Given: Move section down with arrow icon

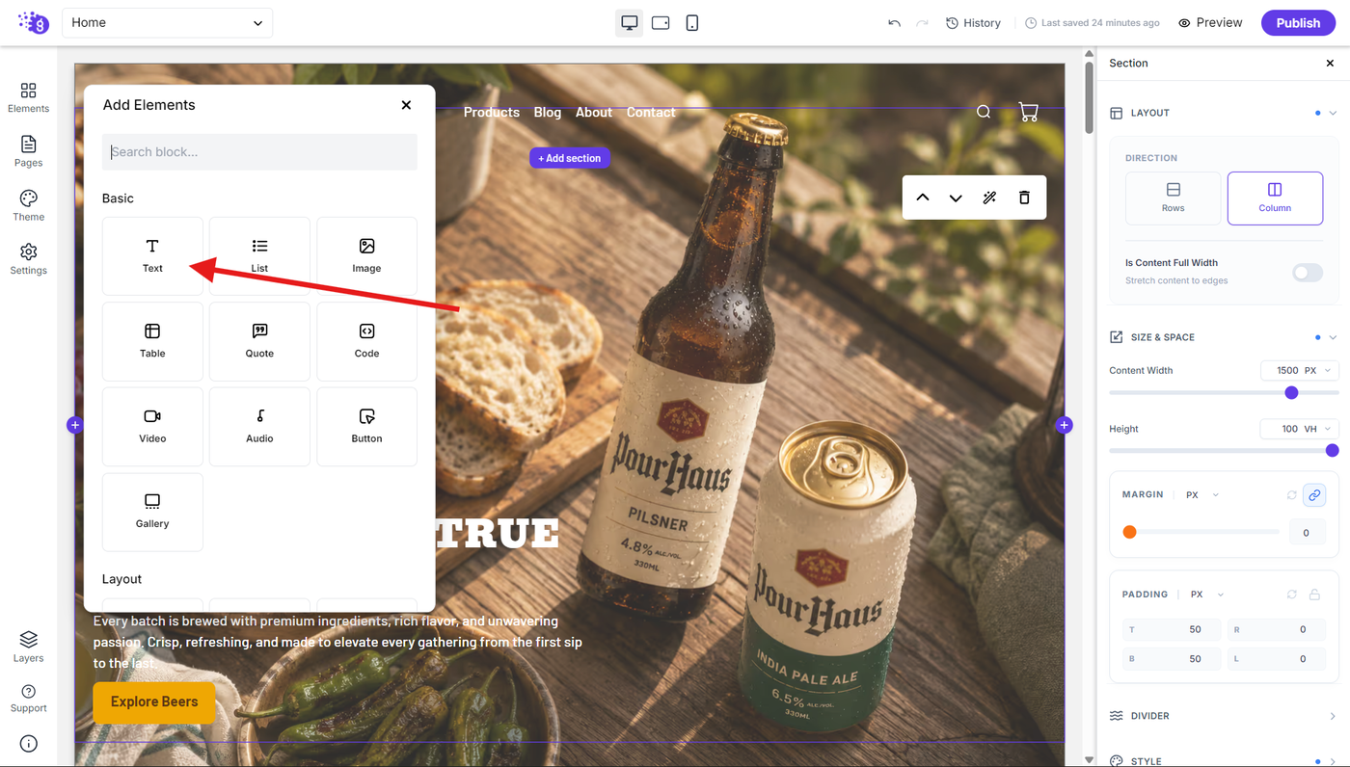Looking at the screenshot, I should click(956, 198).
